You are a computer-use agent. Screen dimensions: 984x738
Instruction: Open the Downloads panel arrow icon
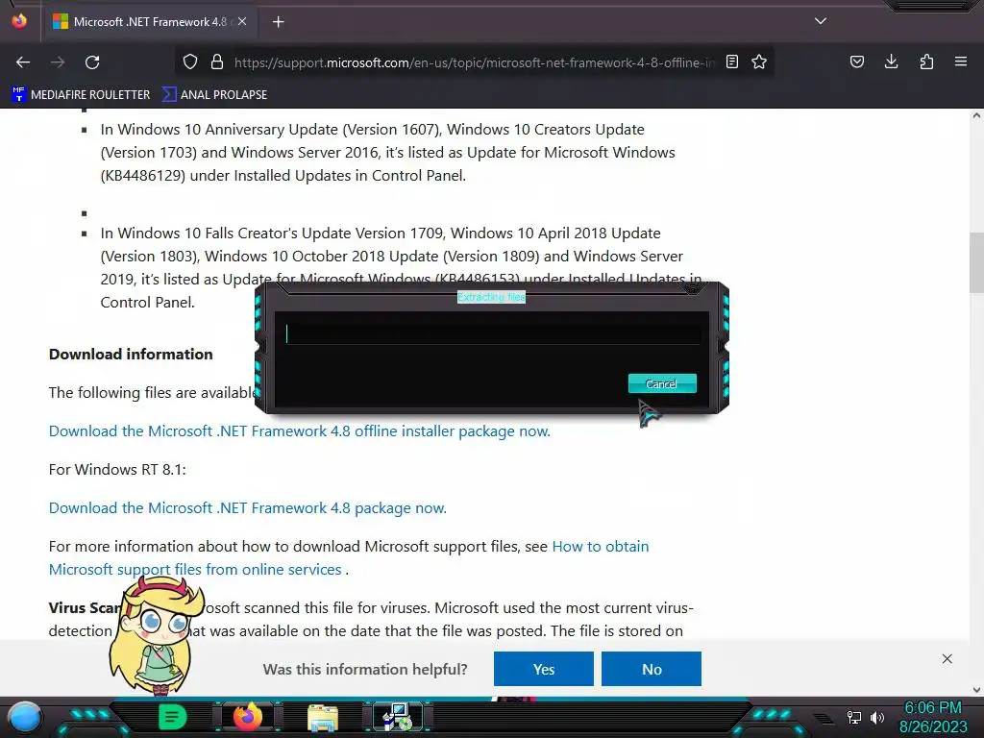(891, 62)
